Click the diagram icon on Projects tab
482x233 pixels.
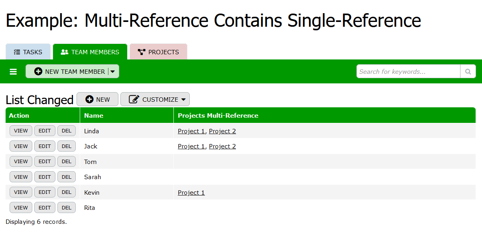142,52
